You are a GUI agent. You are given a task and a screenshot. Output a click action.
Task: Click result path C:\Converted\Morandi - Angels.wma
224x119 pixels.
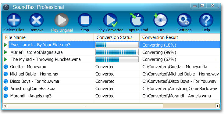(x=176, y=96)
